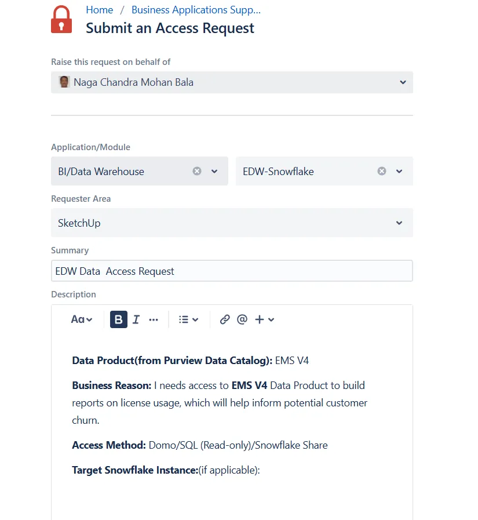Click the red lock request icon

61,19
